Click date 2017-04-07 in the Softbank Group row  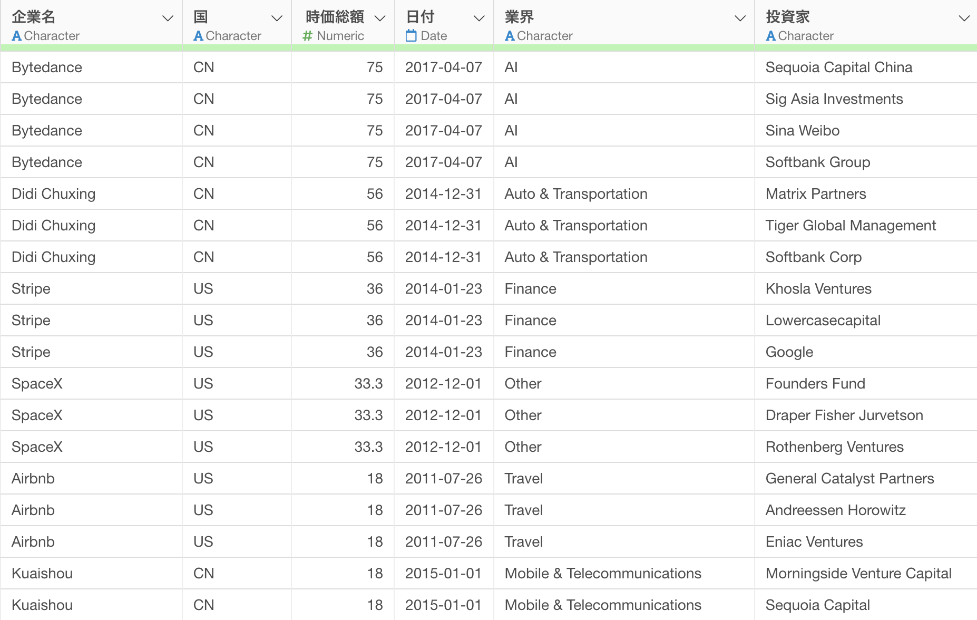[444, 162]
